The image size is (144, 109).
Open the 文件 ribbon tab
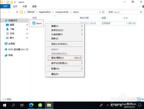point(5,6)
